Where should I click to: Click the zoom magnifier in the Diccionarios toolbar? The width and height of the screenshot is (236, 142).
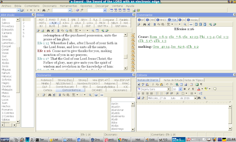[x=90, y=95]
